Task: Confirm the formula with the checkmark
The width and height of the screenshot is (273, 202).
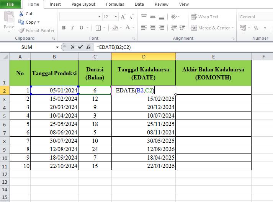Action: point(80,47)
